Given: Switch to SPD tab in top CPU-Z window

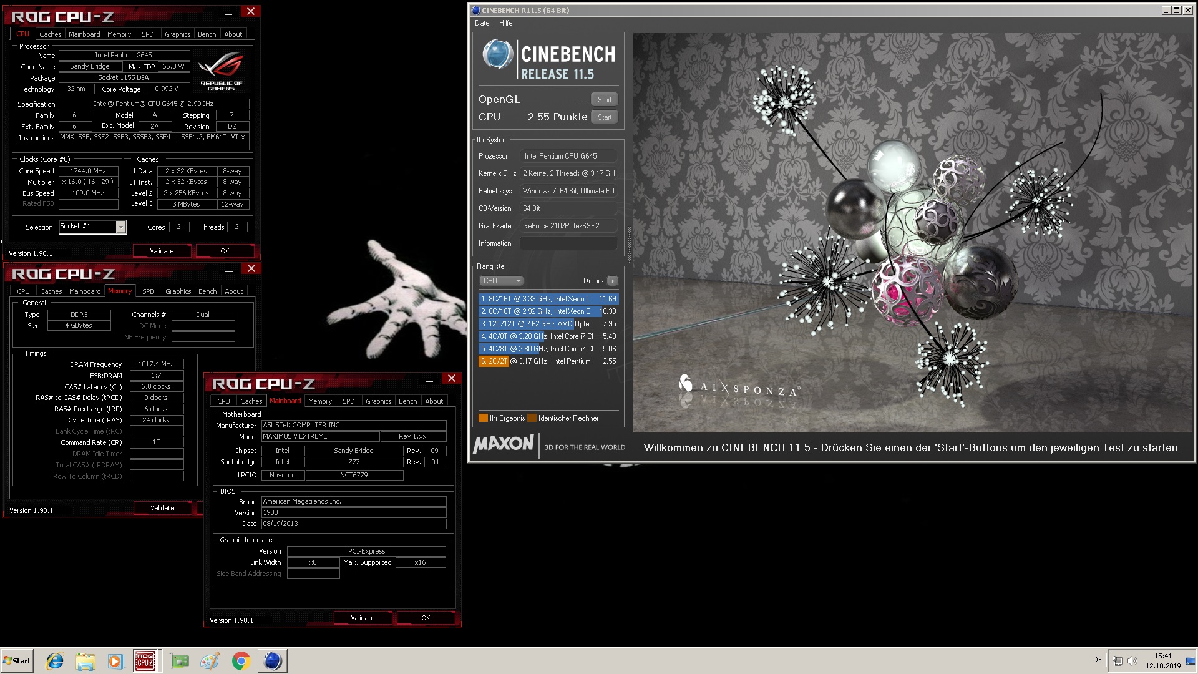Looking at the screenshot, I should point(148,34).
